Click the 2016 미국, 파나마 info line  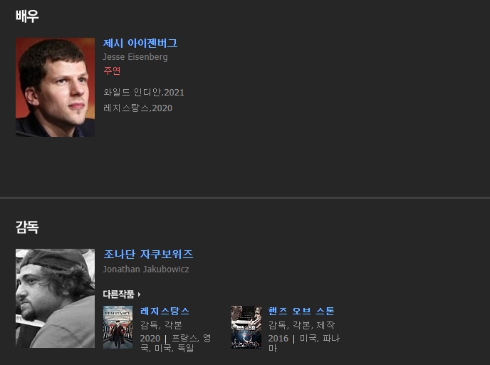pos(303,343)
